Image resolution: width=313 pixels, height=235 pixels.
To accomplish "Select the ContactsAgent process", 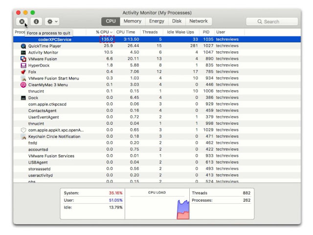I will click(x=43, y=111).
